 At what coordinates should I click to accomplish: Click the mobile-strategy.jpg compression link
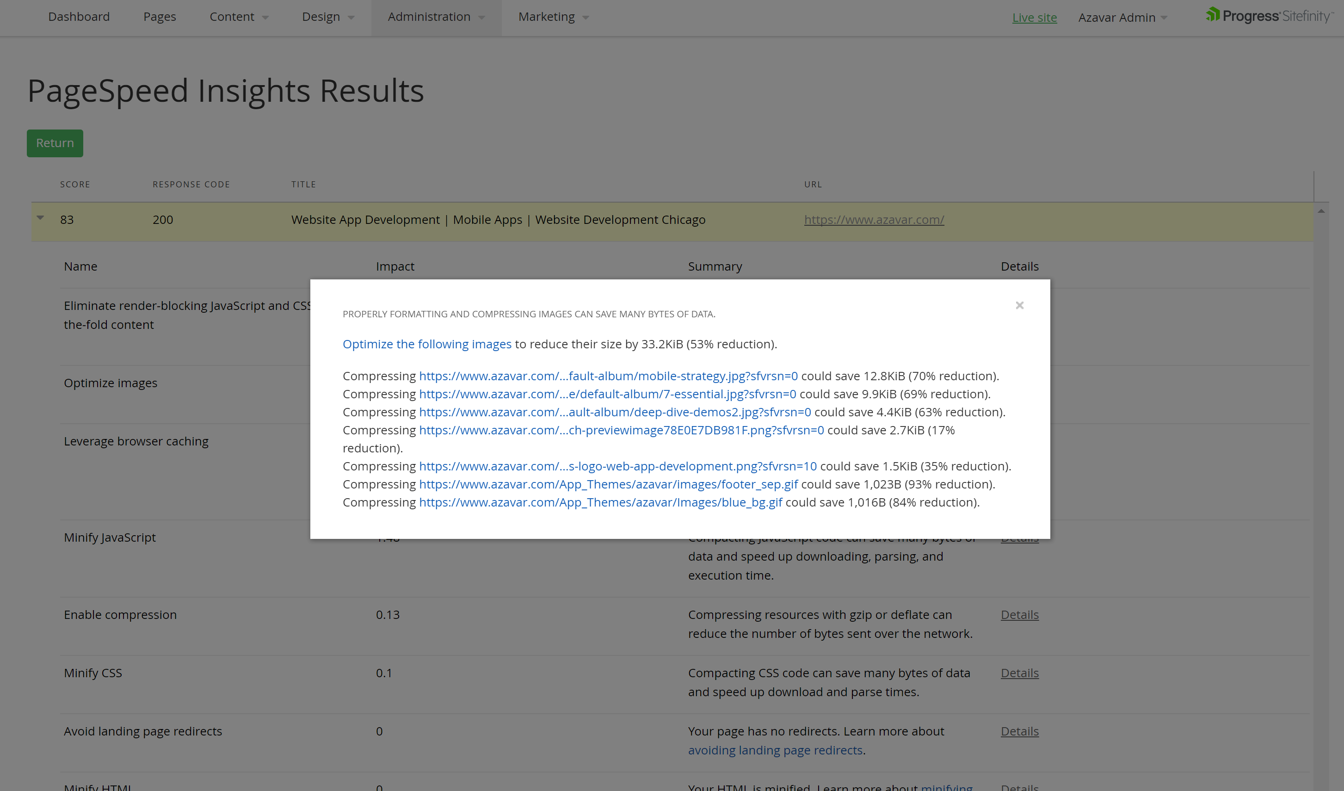click(609, 376)
